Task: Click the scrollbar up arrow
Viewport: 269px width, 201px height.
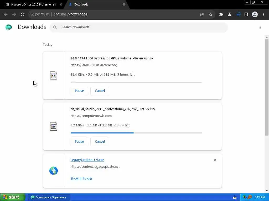Action: tap(267, 37)
